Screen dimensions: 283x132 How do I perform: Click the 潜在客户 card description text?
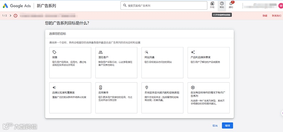click(115, 64)
